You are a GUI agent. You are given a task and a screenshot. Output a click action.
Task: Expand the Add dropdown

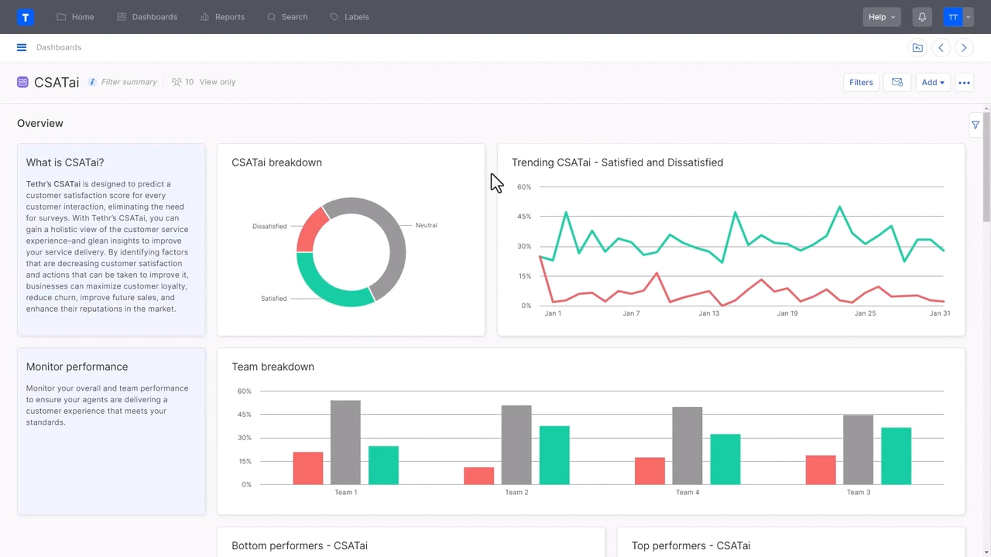(933, 83)
